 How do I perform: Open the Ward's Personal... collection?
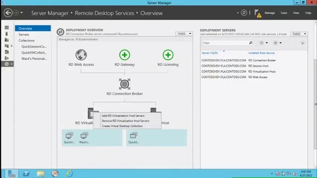34,59
